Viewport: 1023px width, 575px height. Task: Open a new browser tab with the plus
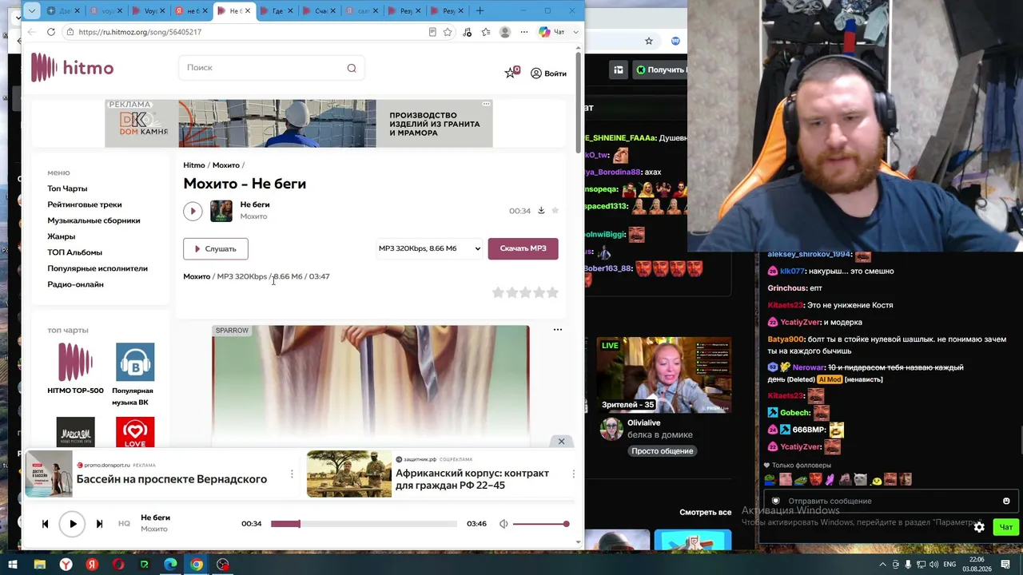point(480,10)
